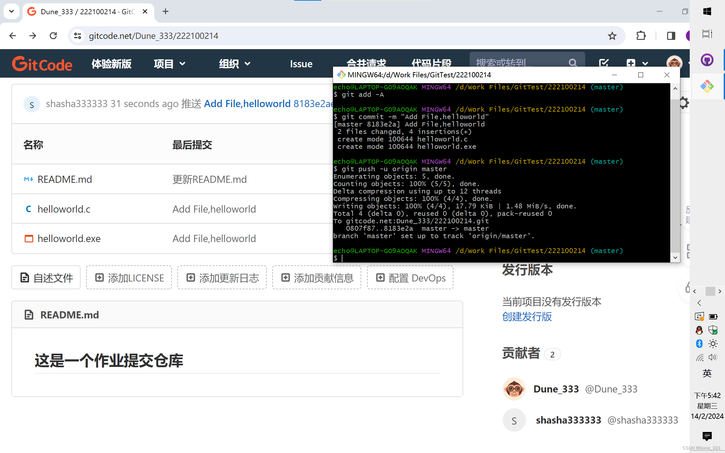The height and width of the screenshot is (453, 725).
Task: Open the browser extensions puzzle icon
Action: pos(641,36)
